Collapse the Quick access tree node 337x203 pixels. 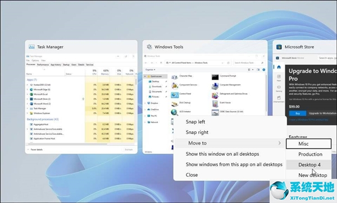pyautogui.click(x=145, y=76)
